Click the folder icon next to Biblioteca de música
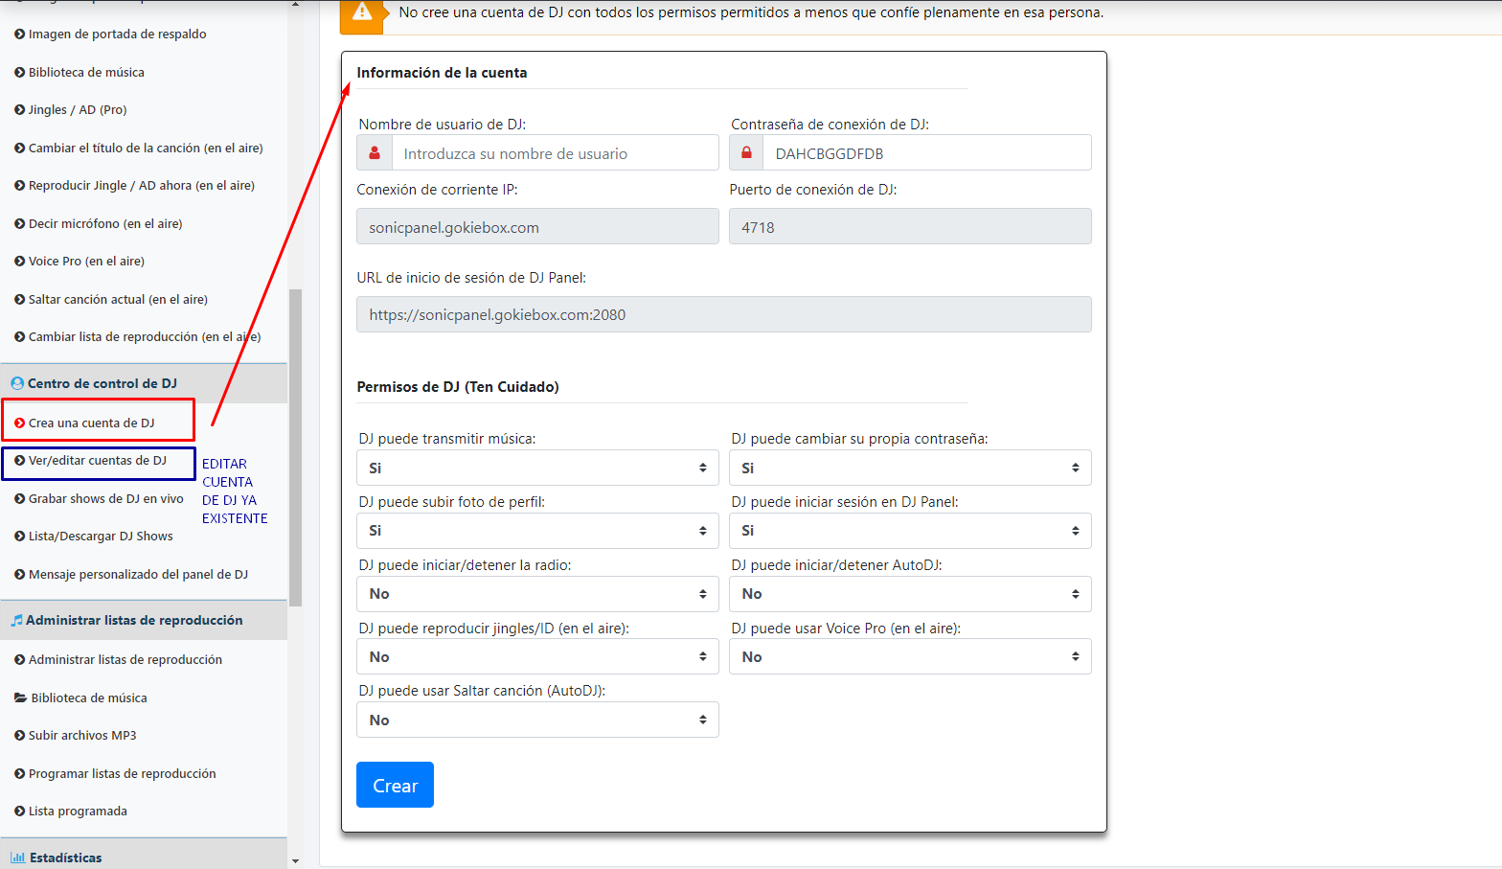The height and width of the screenshot is (869, 1502). [20, 697]
